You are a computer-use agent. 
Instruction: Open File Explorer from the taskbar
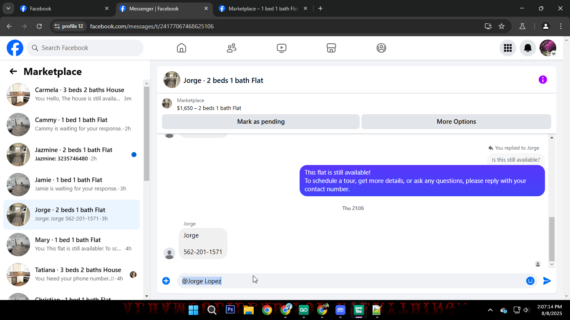(x=249, y=310)
